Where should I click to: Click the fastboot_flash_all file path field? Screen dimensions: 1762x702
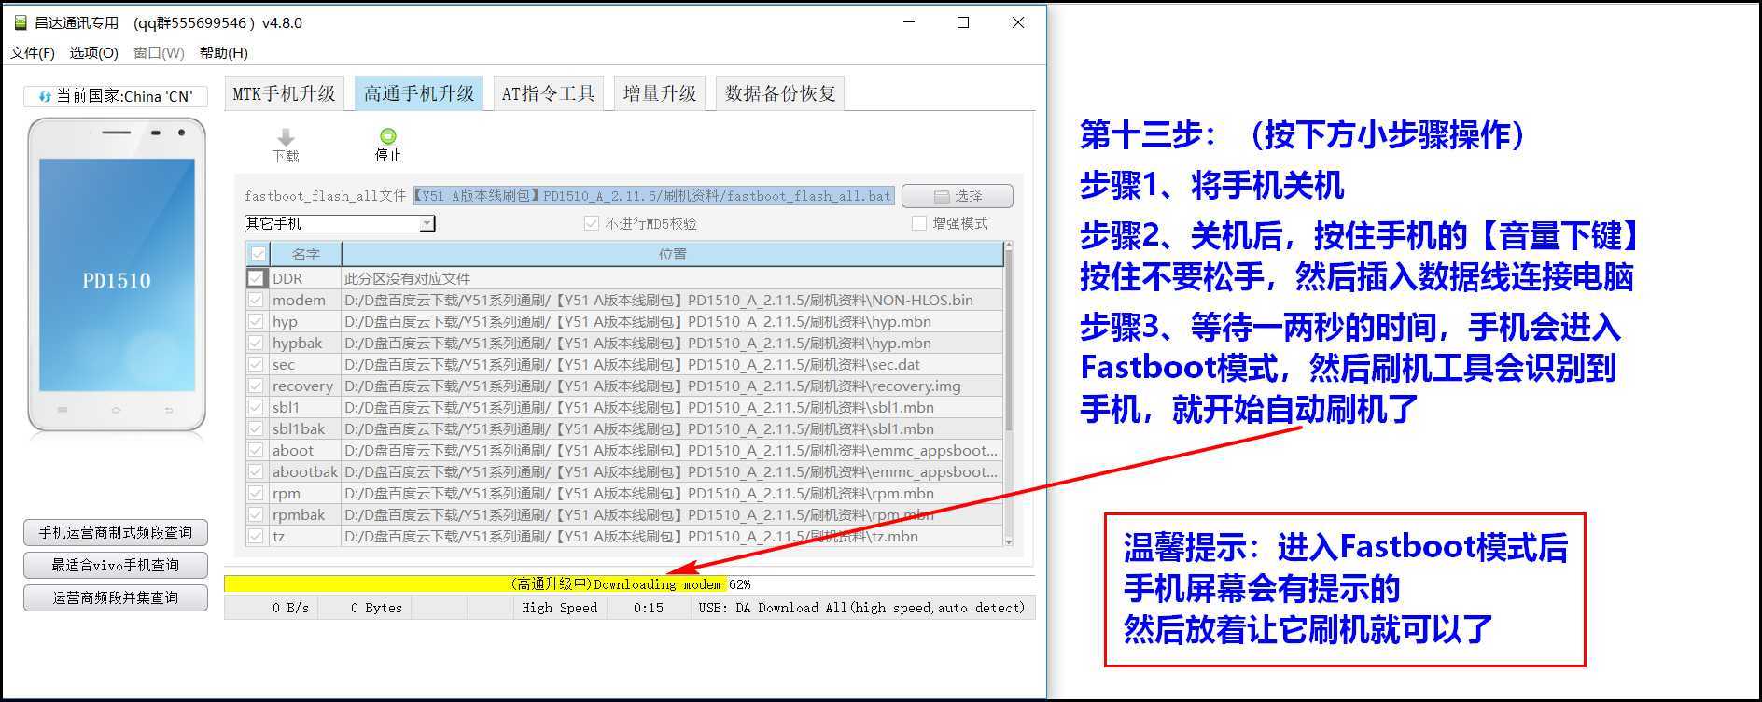click(653, 195)
